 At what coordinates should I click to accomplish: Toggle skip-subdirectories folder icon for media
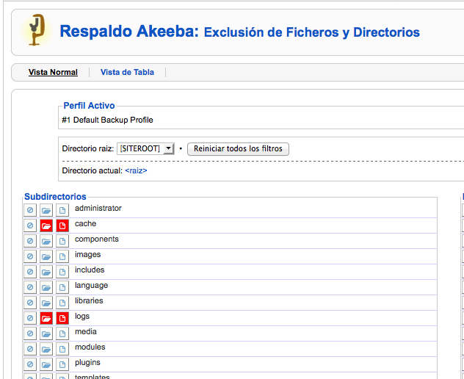coord(46,333)
